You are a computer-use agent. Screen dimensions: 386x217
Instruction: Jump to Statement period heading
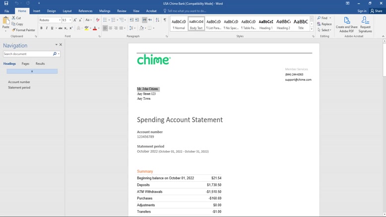pos(19,88)
